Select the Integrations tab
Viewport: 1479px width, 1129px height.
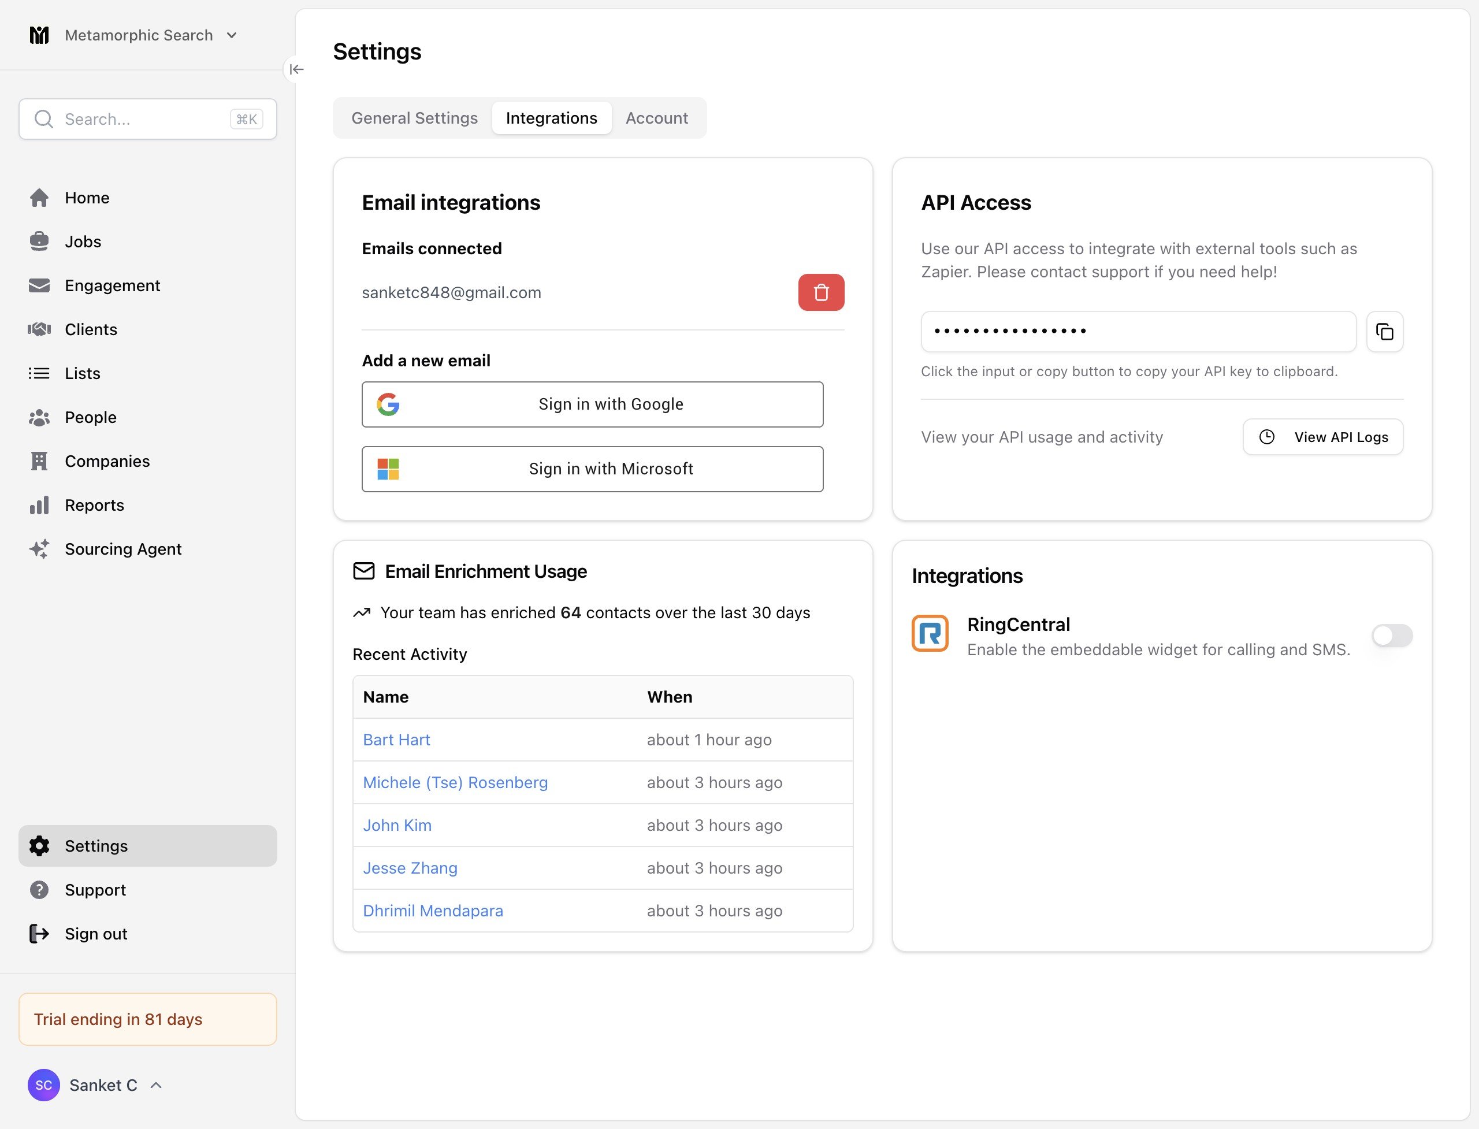point(552,118)
